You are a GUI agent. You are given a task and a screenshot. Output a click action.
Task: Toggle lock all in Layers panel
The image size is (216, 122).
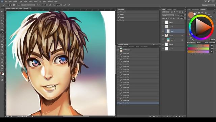tap(174, 18)
